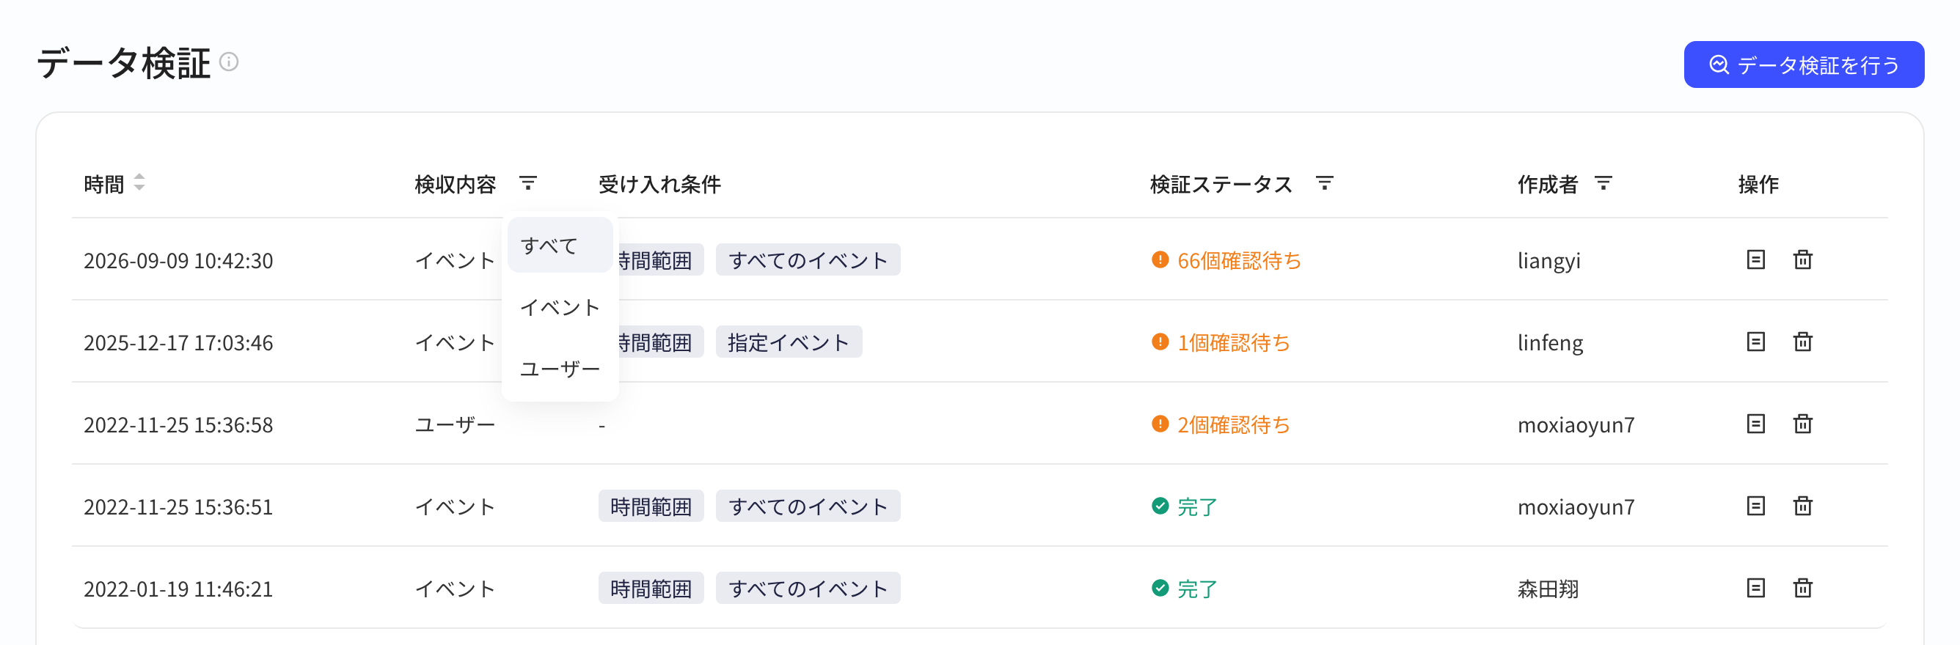1960x645 pixels.
Task: Open the 作成者 filter icon
Action: [1604, 183]
